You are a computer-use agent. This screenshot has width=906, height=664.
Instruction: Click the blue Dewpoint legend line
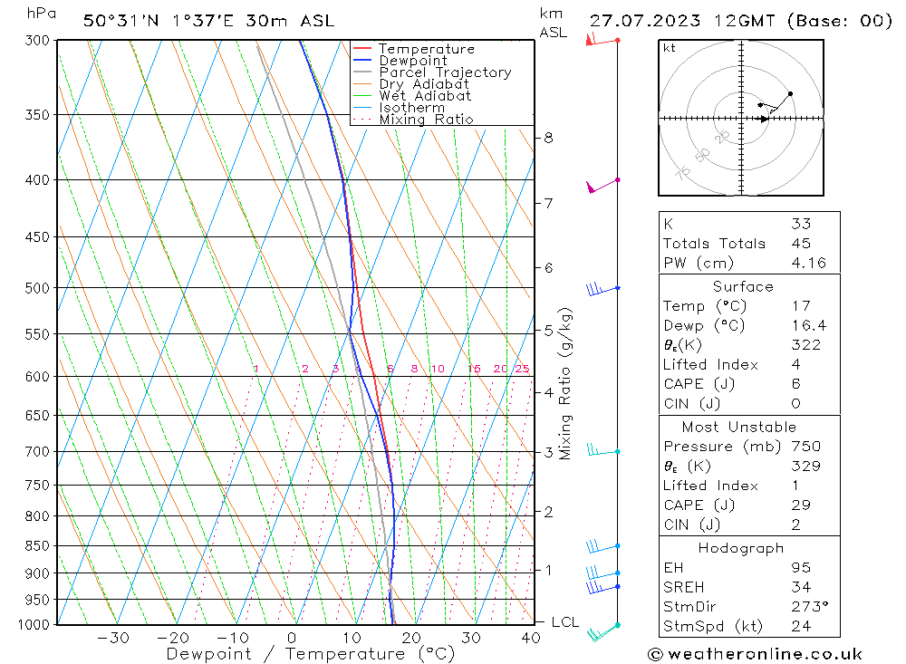(x=362, y=60)
